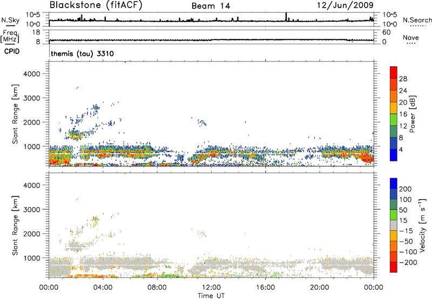Click the 'N.Search' legend label
The width and height of the screenshot is (432, 299).
(417, 20)
